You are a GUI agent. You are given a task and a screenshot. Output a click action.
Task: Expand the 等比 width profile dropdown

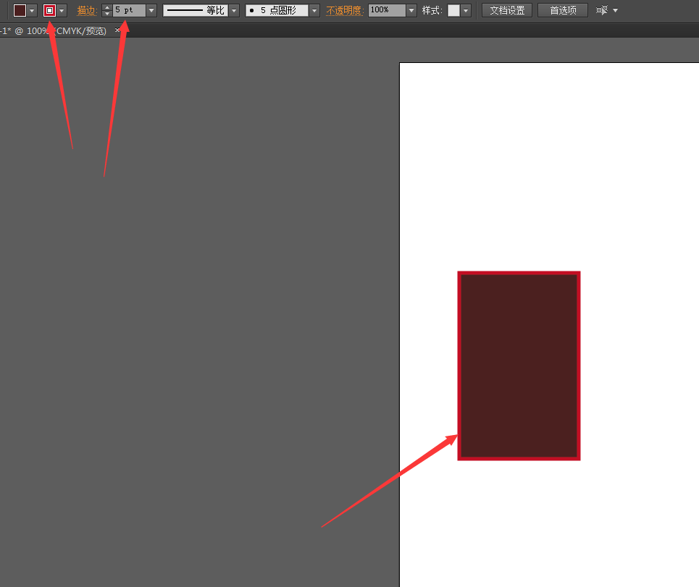click(235, 10)
